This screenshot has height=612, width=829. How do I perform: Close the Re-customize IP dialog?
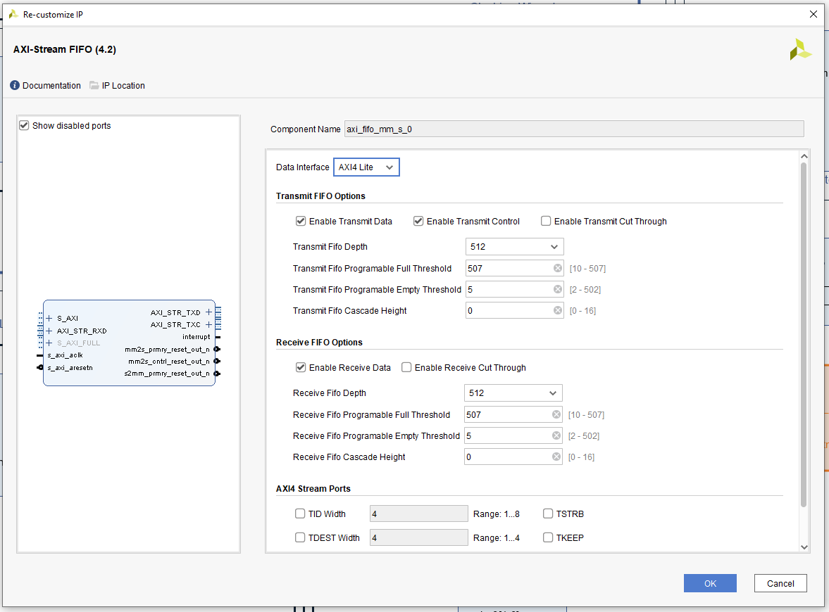point(813,14)
